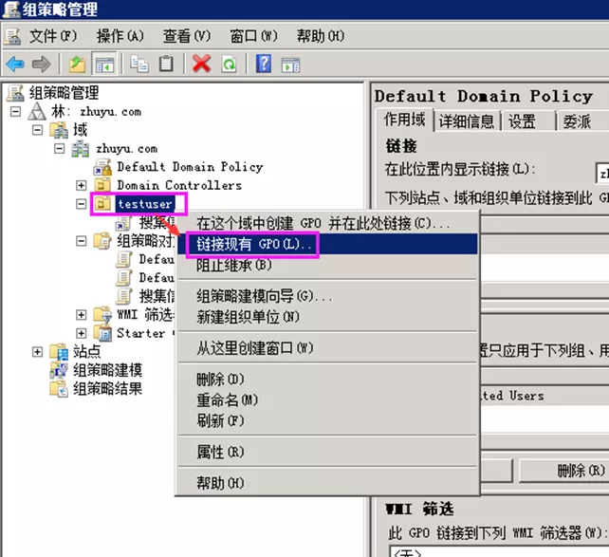Open the 操作(A) menu in menu bar
Screen dimensions: 609x557
click(120, 36)
